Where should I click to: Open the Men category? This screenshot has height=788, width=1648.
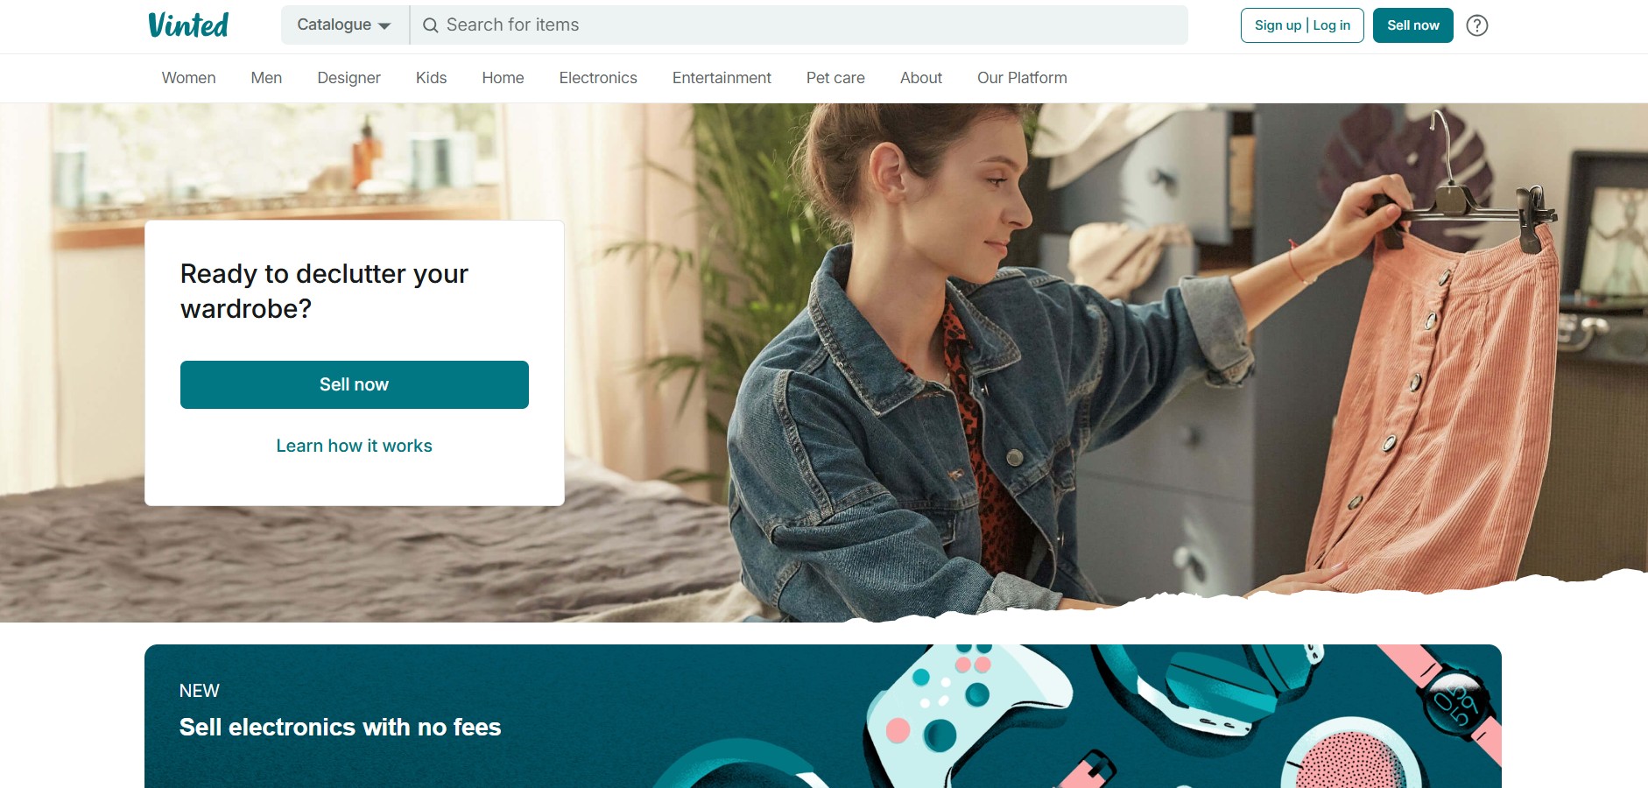coord(266,78)
